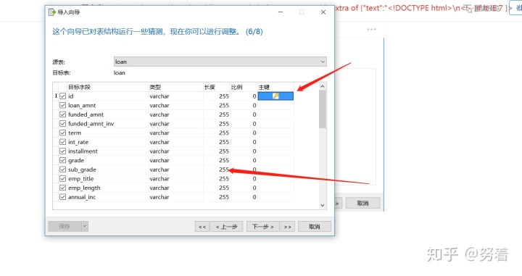Uncheck the id field checkbox
522x276 pixels.
62,96
